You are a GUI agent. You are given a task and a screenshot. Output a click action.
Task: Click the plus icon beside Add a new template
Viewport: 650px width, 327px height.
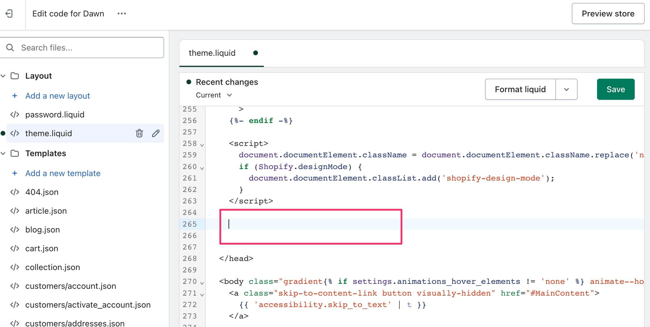(x=14, y=173)
